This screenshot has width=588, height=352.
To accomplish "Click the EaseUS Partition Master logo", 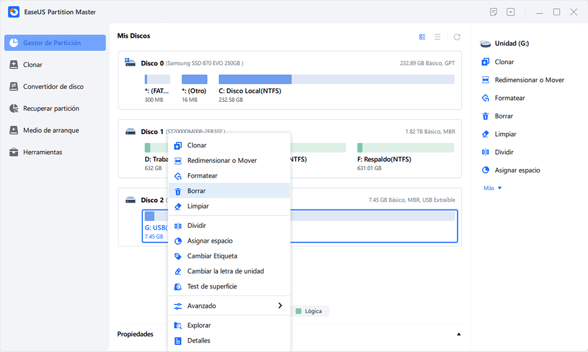I will click(14, 12).
